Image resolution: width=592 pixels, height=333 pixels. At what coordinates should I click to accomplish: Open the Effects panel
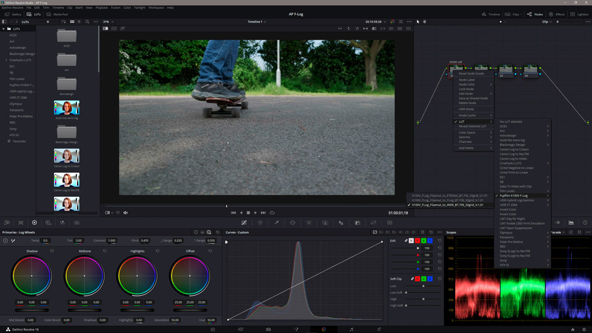(x=557, y=14)
